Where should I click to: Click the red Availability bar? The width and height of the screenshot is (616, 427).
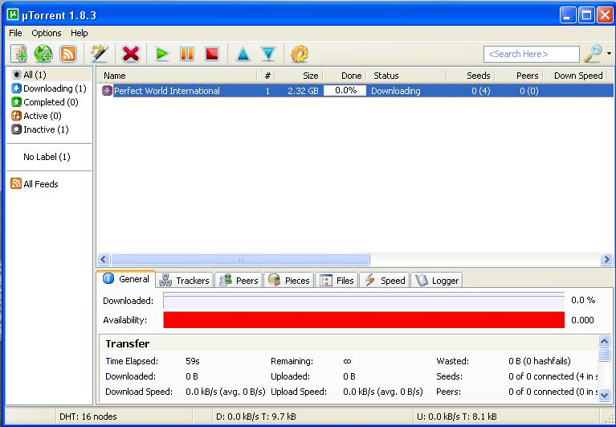(364, 320)
